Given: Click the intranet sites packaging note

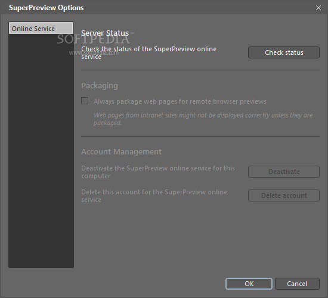Looking at the screenshot, I should click(203, 119).
